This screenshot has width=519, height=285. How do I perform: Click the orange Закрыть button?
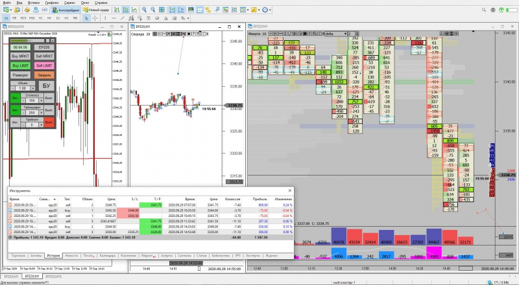44,75
